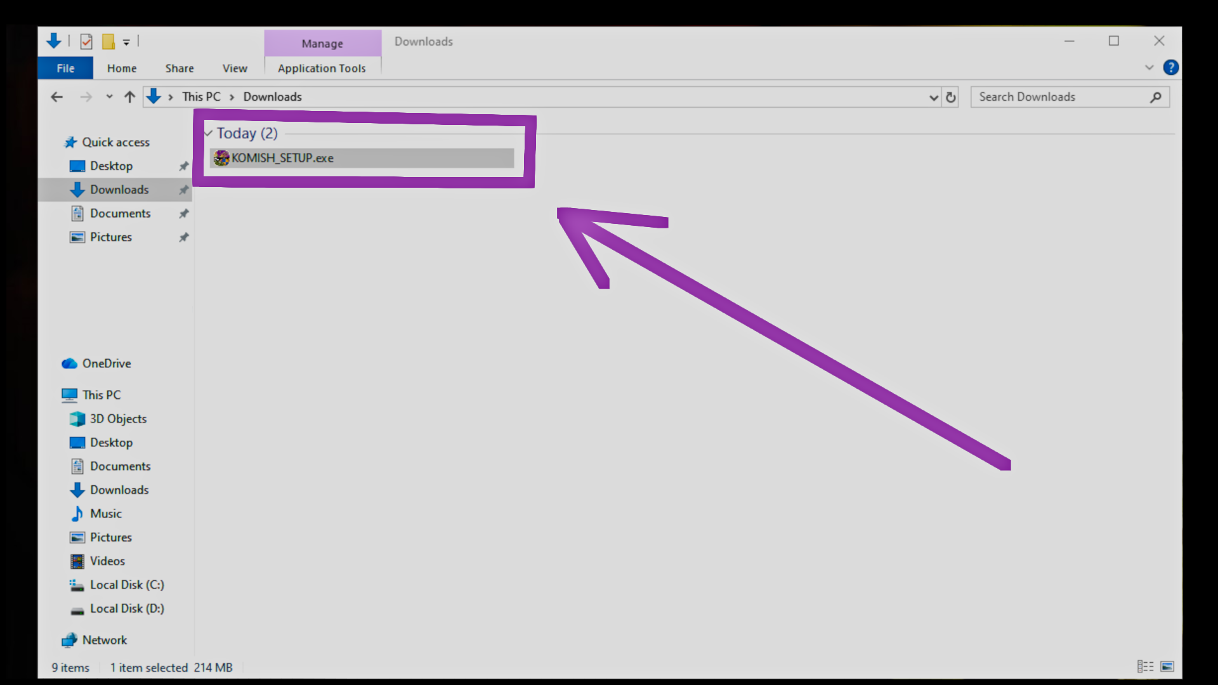
Task: Go forward using the forward arrow
Action: click(86, 97)
